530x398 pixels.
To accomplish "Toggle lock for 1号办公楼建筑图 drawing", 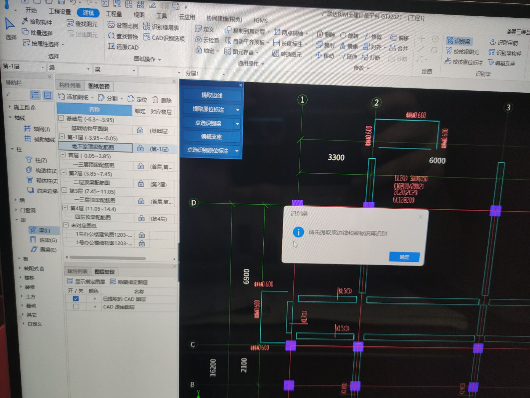I will tap(142, 235).
